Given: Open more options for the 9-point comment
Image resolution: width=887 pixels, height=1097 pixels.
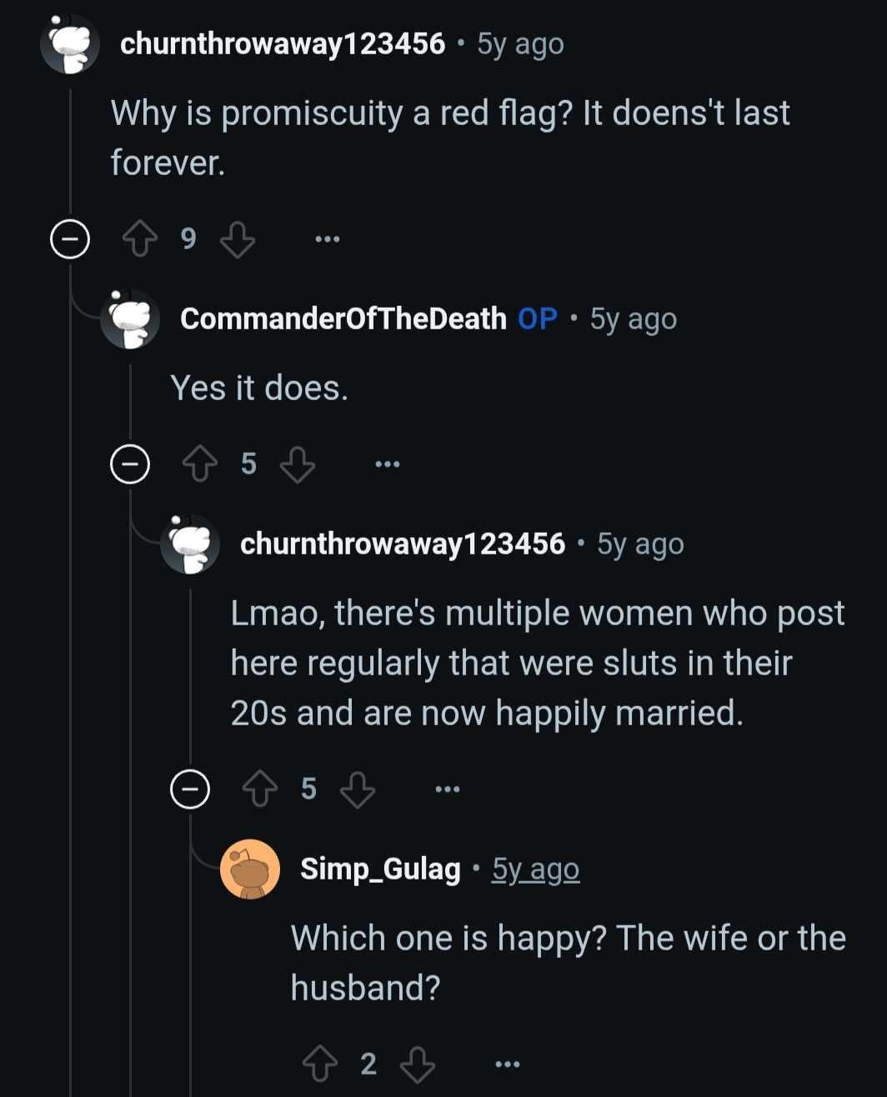Looking at the screenshot, I should pos(328,240).
